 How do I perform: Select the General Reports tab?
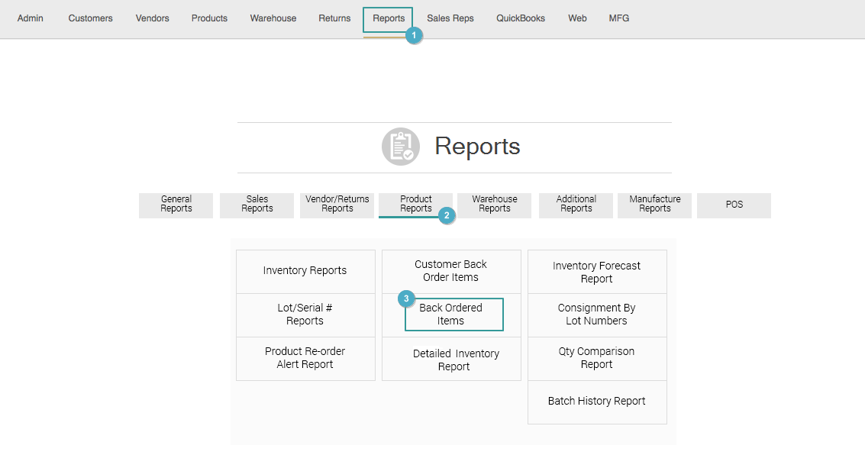pyautogui.click(x=176, y=204)
